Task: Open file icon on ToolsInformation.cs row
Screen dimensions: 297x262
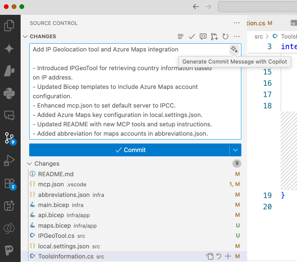Action: 210,256
